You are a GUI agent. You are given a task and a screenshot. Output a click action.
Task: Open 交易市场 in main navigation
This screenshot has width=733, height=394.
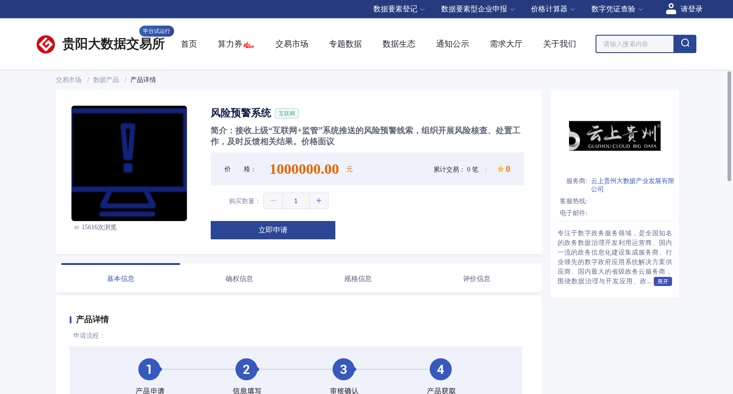292,44
